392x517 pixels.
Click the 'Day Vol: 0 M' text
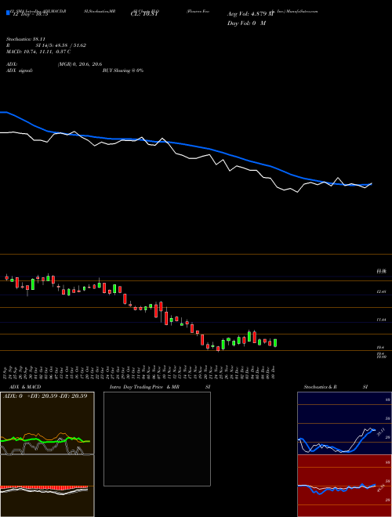point(246,23)
